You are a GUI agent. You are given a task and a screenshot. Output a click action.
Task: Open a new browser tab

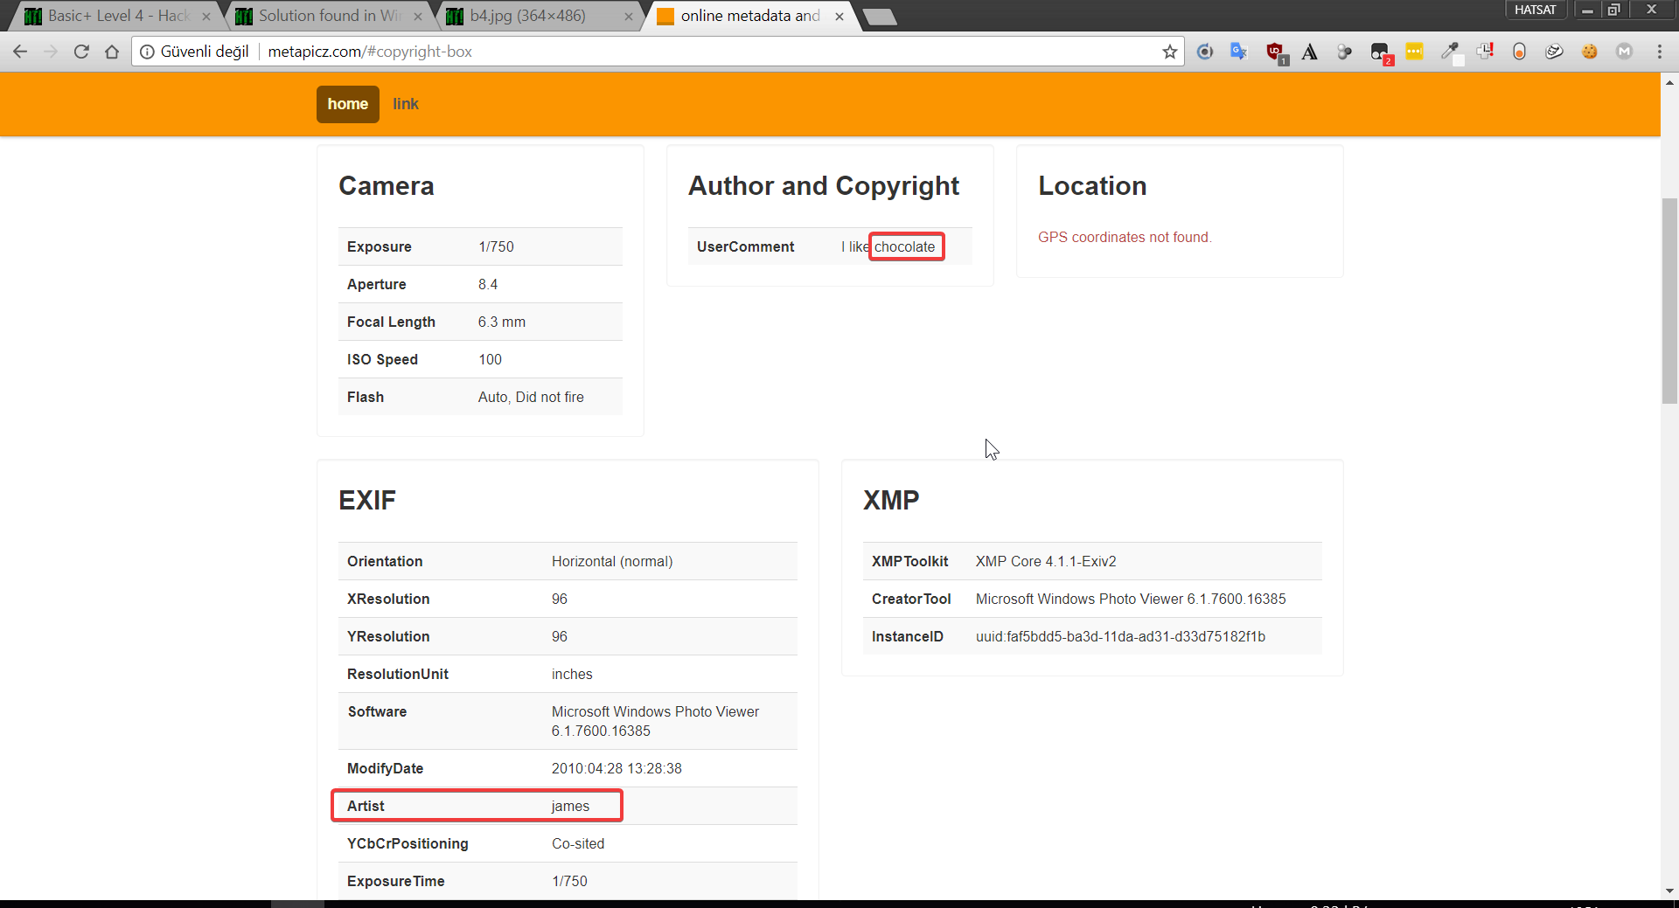point(880,17)
